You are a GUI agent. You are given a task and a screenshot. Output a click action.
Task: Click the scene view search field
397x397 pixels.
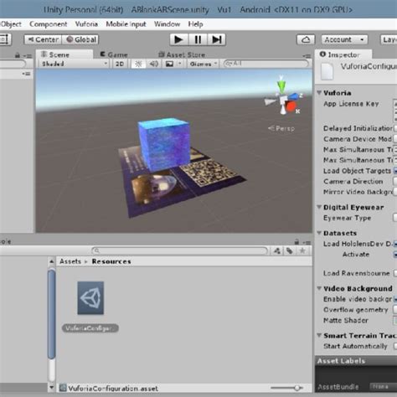(x=266, y=64)
